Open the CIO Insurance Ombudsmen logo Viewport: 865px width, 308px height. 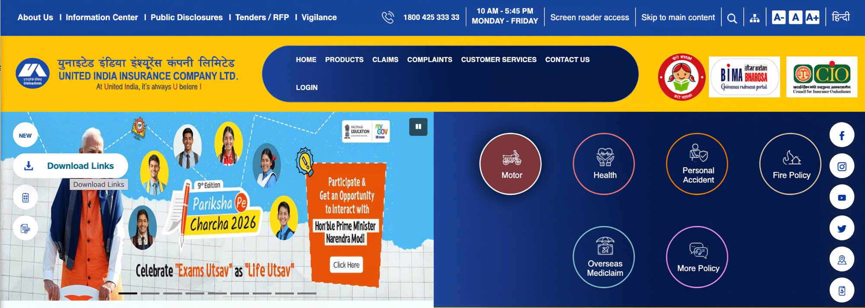click(x=822, y=77)
